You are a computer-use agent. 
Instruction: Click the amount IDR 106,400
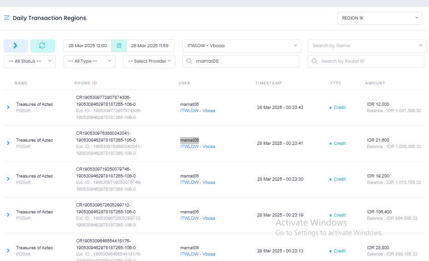379,212
